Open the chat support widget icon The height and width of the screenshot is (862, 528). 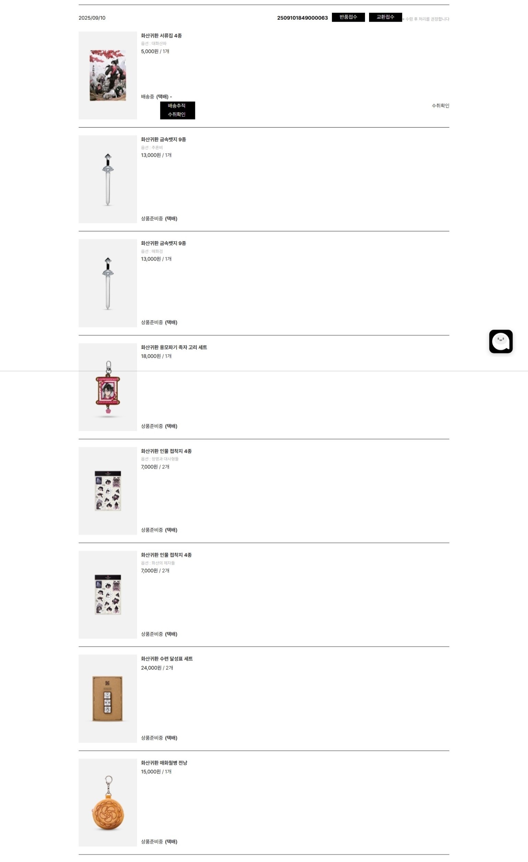tap(501, 341)
